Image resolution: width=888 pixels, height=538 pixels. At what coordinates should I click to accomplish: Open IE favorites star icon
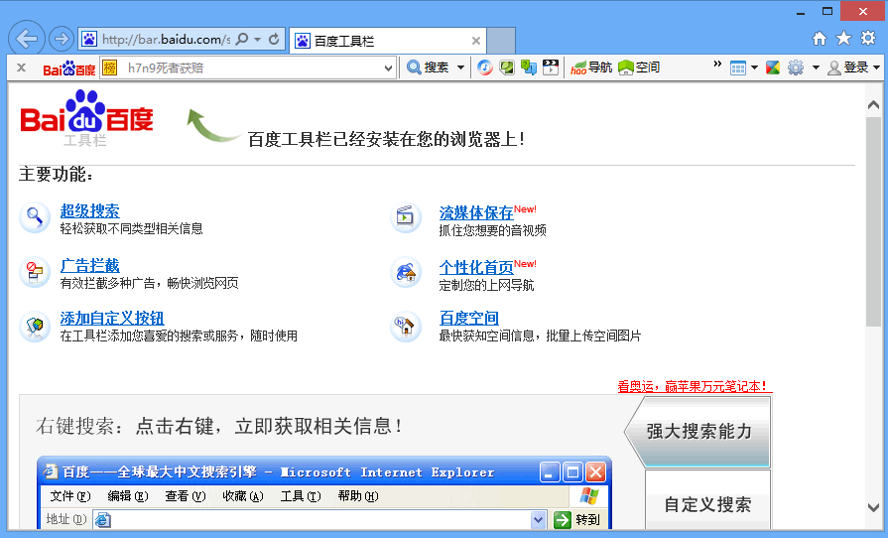pyautogui.click(x=843, y=38)
